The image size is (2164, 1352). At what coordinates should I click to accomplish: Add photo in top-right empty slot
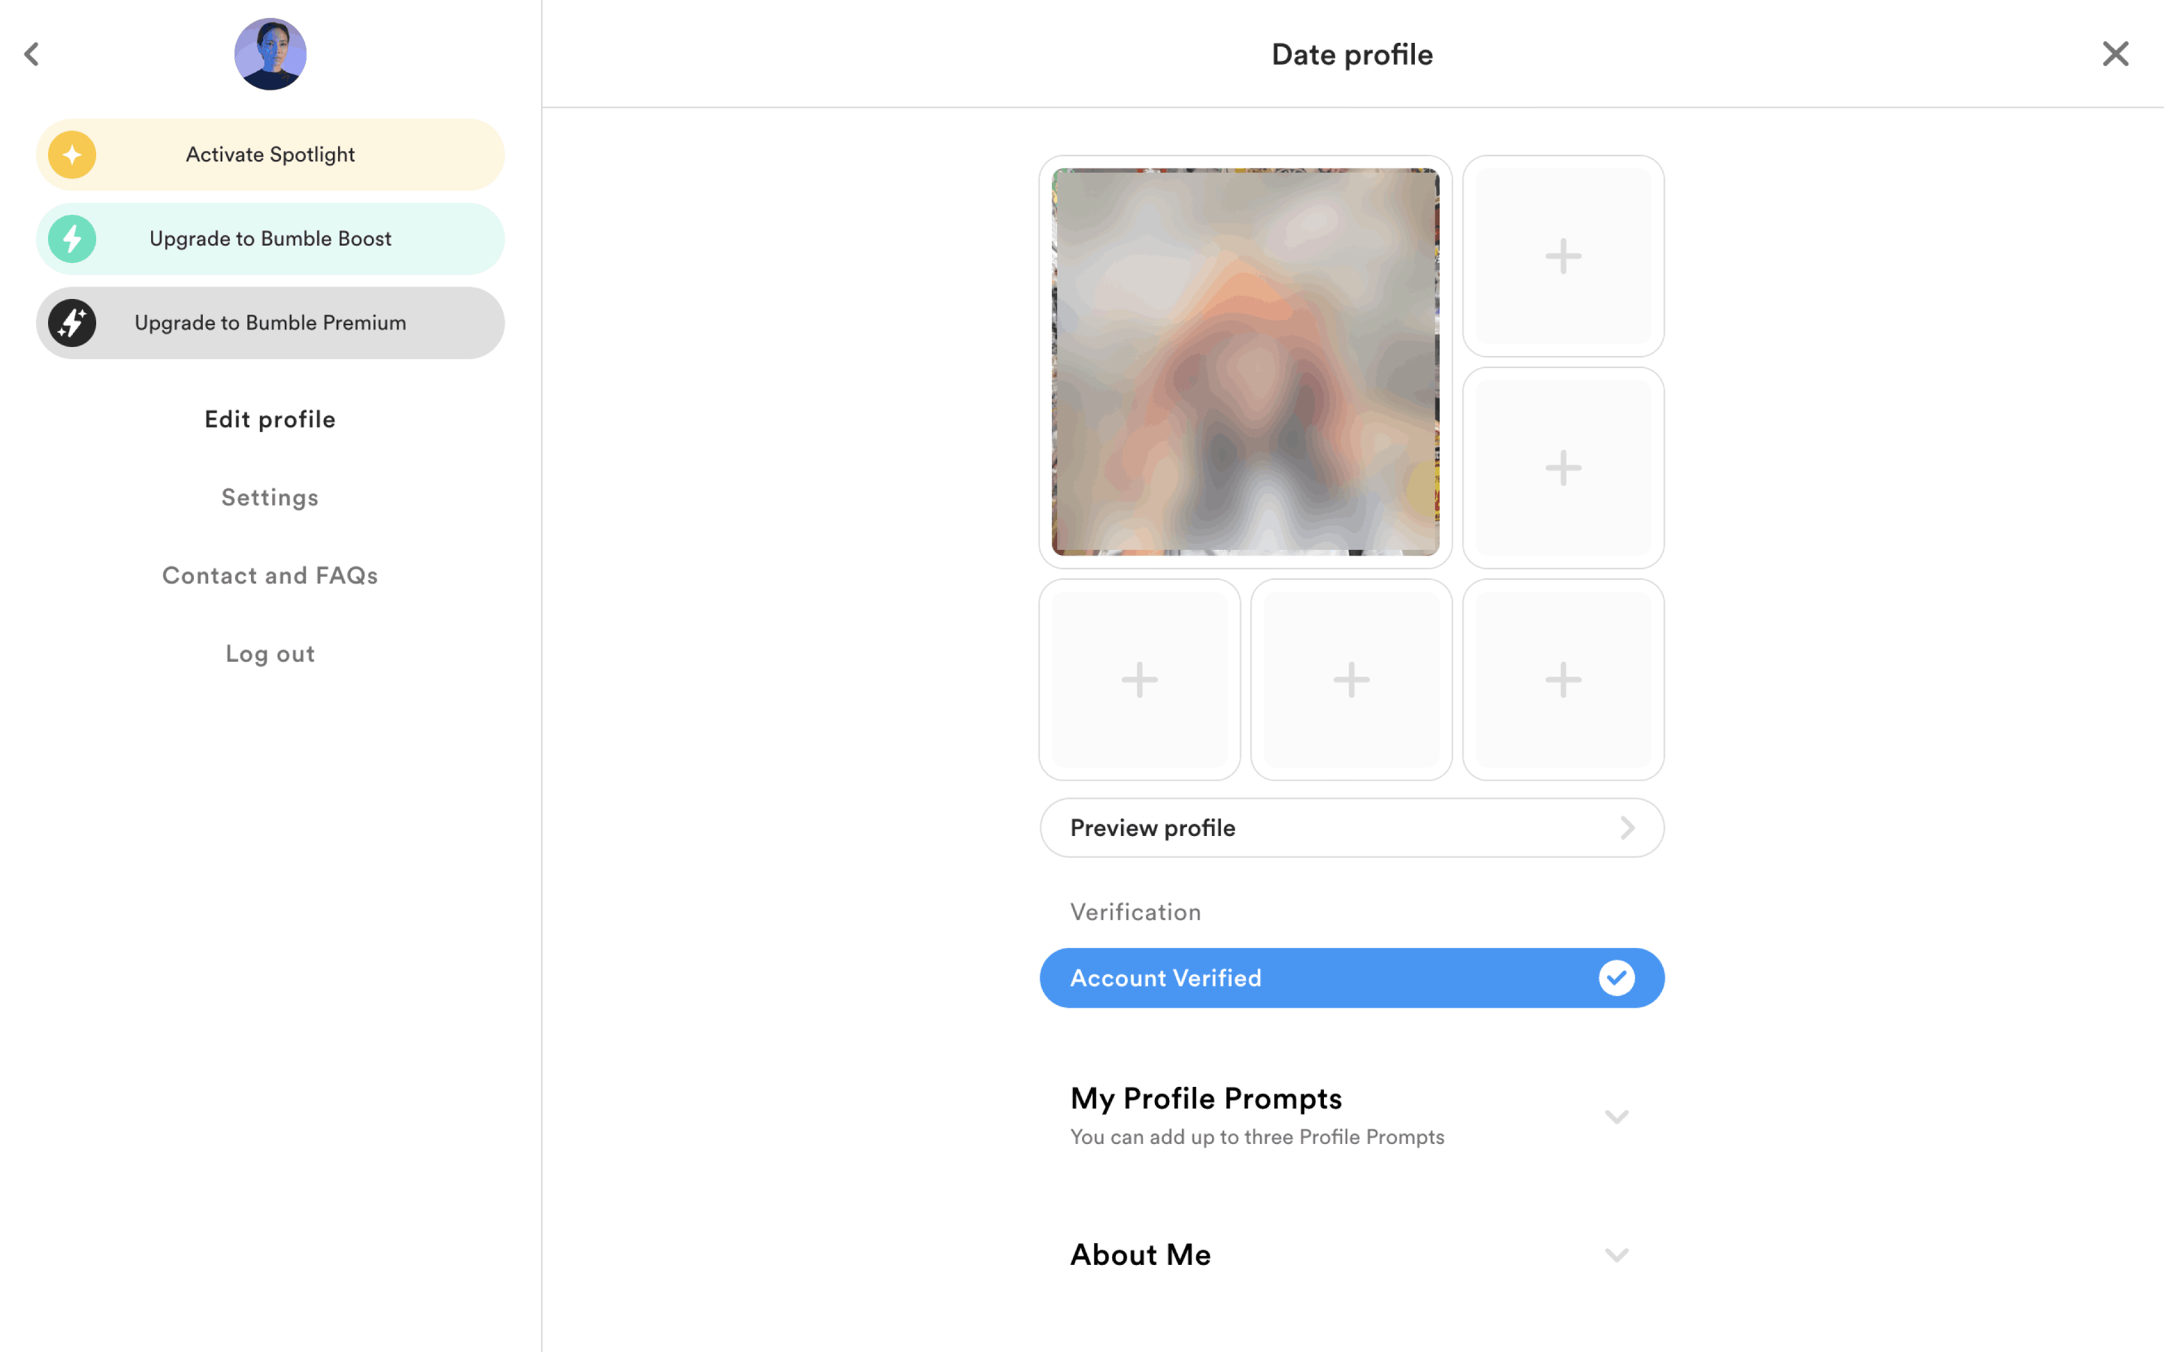pos(1562,257)
